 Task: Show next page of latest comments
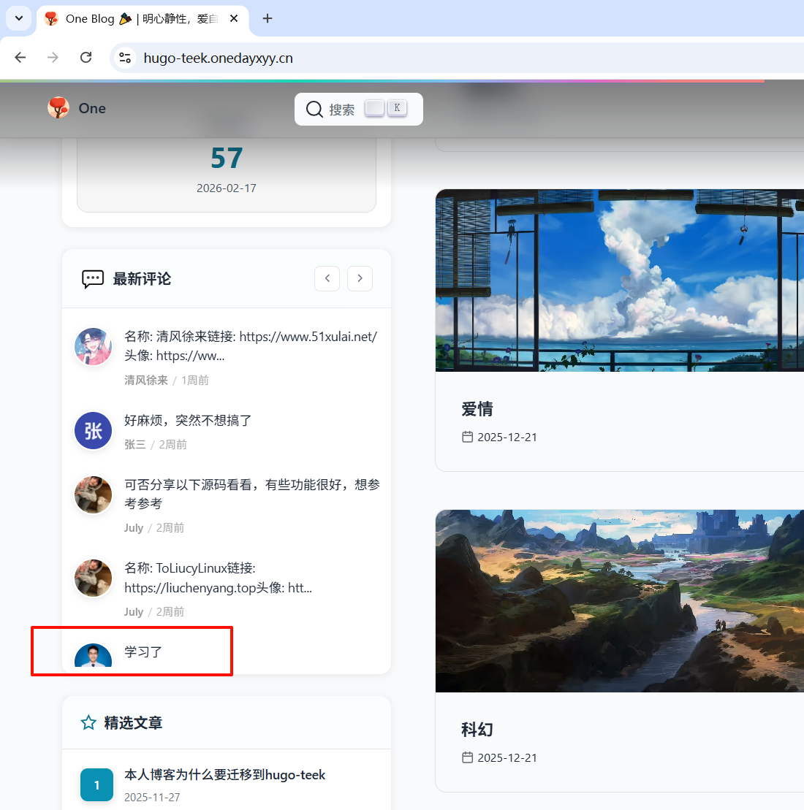click(x=360, y=278)
